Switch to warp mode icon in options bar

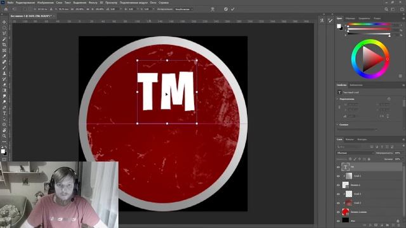213,9
